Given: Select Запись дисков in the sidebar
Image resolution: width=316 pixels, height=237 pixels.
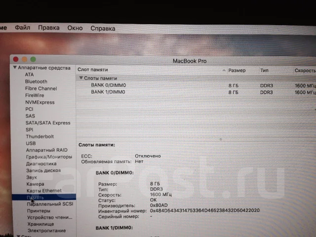Looking at the screenshot, I should tap(43, 170).
